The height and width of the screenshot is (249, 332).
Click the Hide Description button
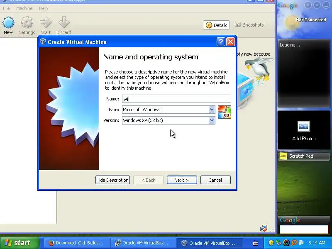[x=112, y=180]
